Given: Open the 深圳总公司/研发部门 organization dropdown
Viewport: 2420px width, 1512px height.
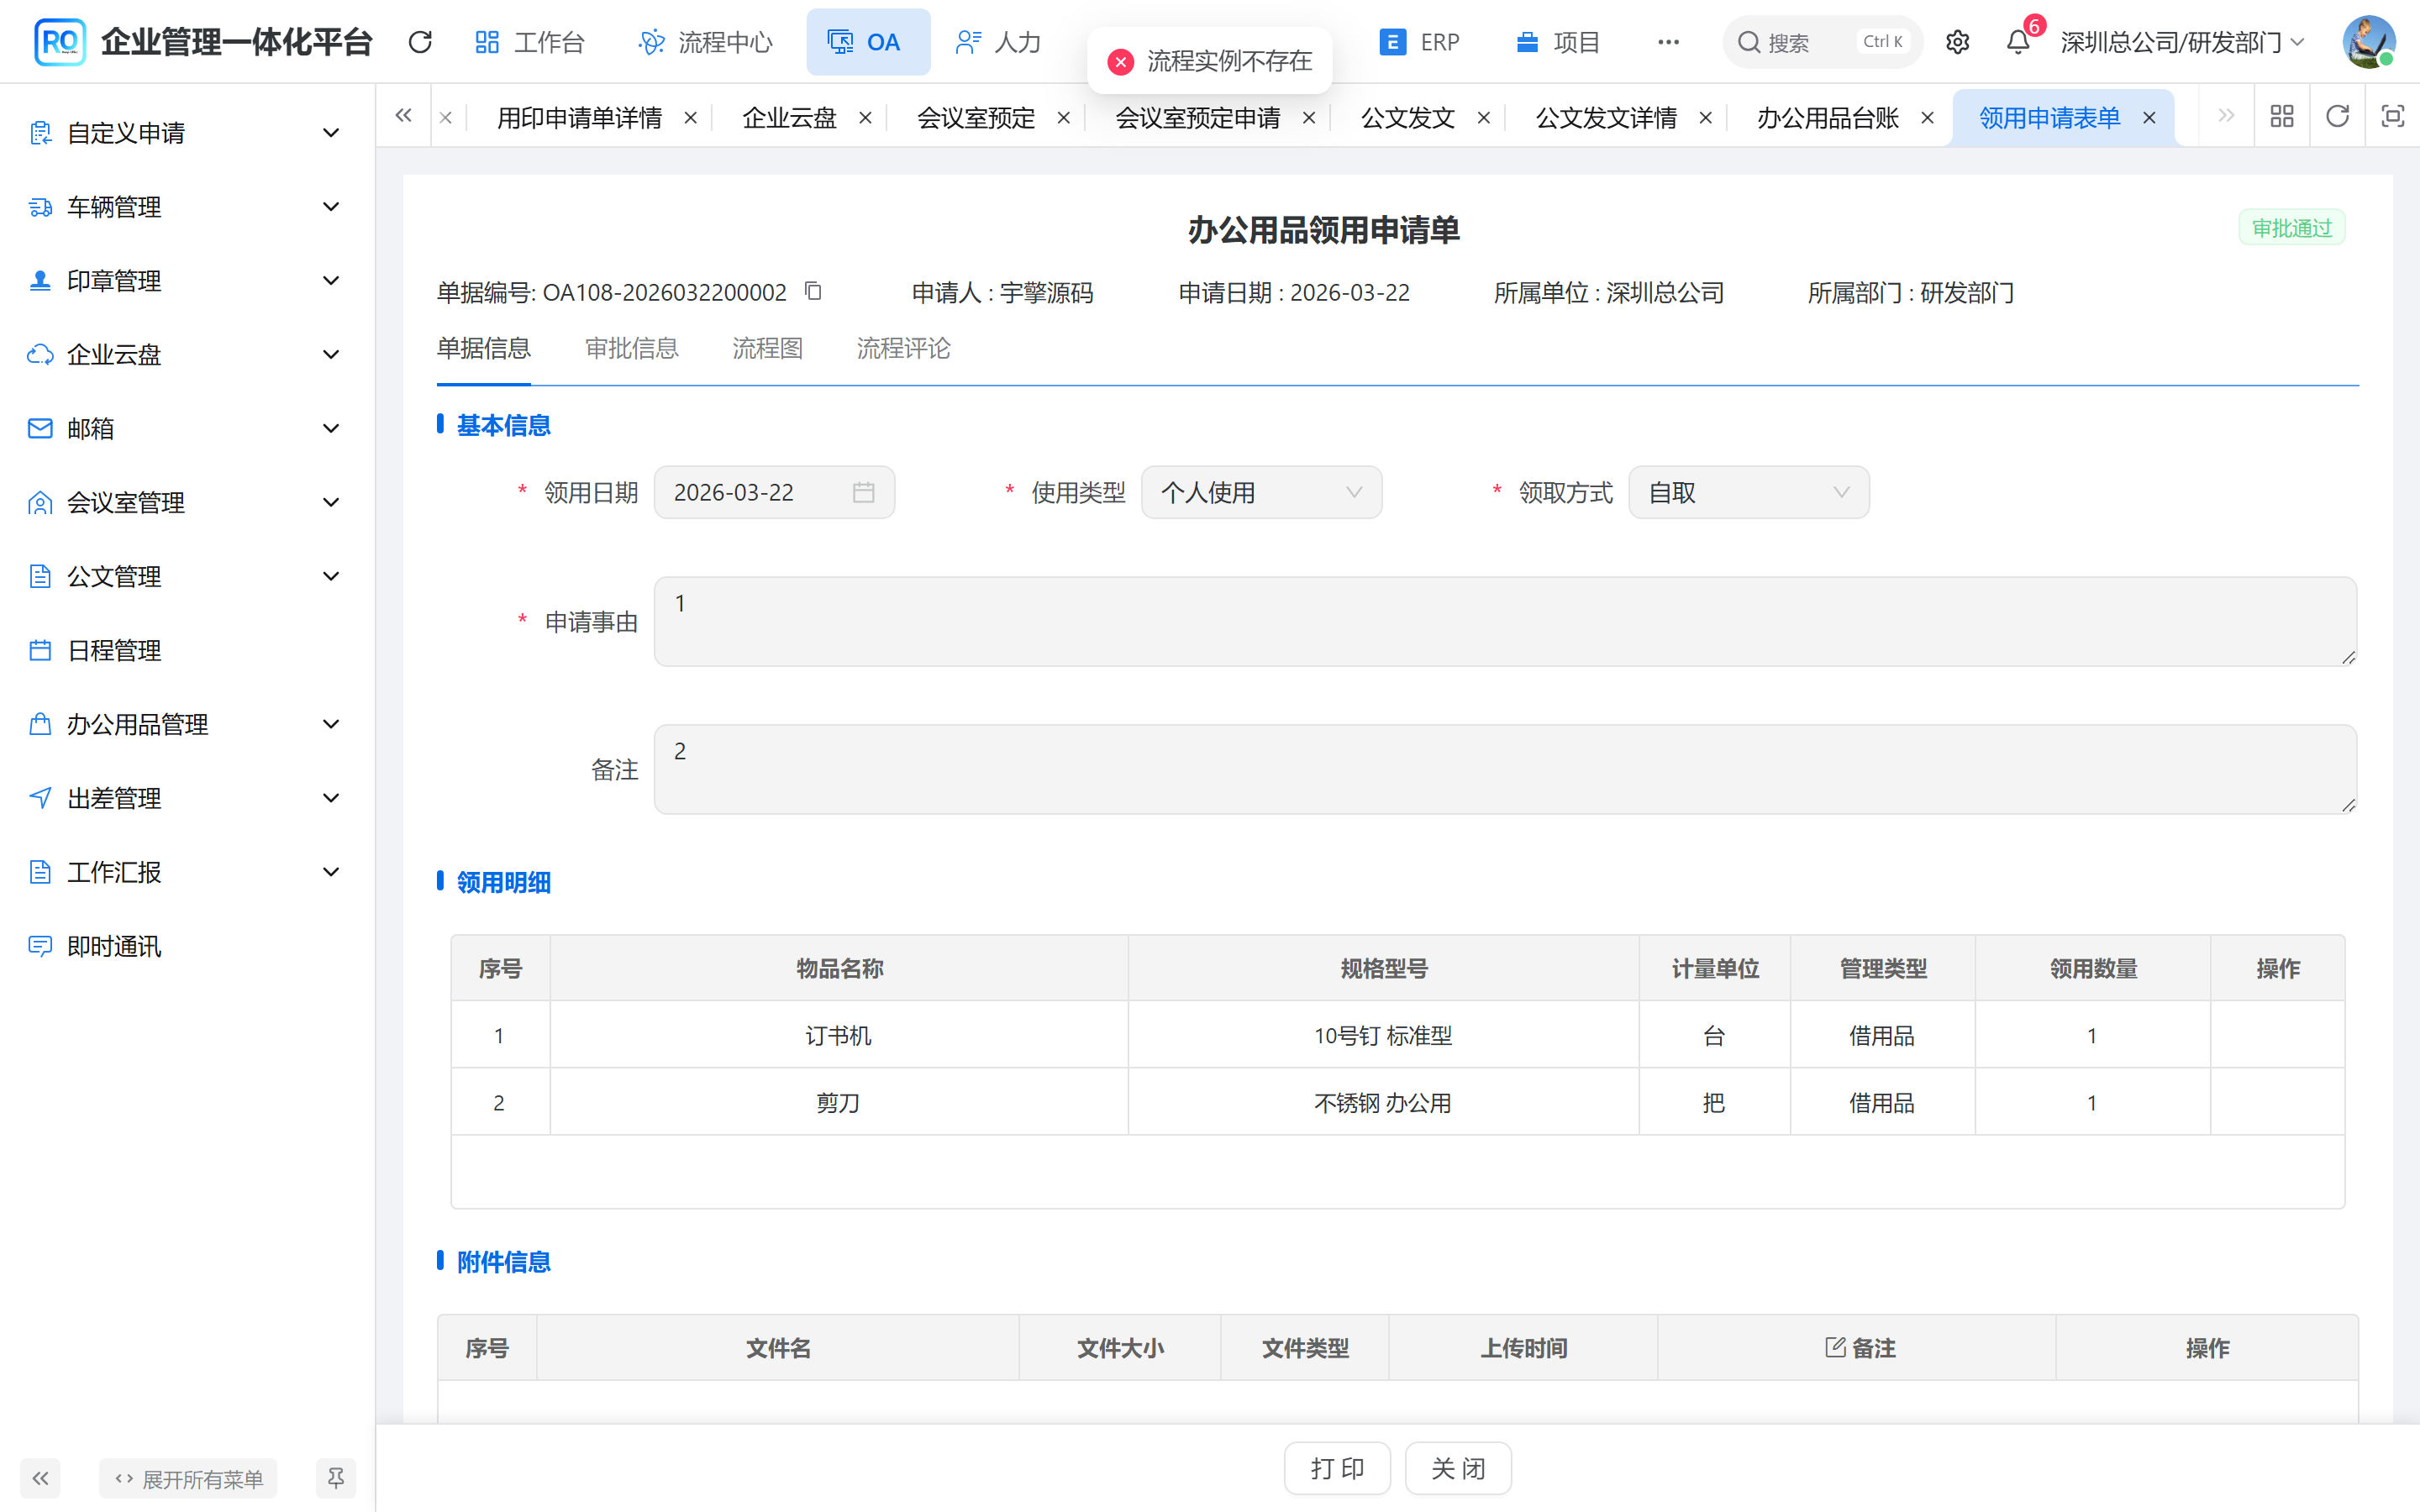Looking at the screenshot, I should pos(2183,42).
